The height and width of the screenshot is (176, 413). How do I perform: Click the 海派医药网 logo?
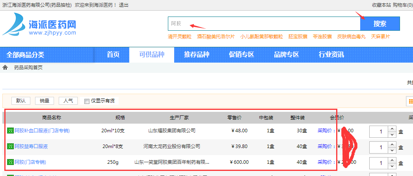[39, 25]
